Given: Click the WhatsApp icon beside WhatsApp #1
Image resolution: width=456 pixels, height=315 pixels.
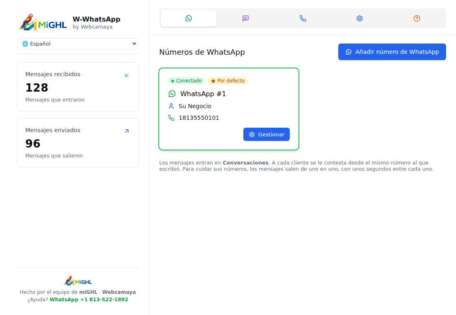Looking at the screenshot, I should pos(172,94).
